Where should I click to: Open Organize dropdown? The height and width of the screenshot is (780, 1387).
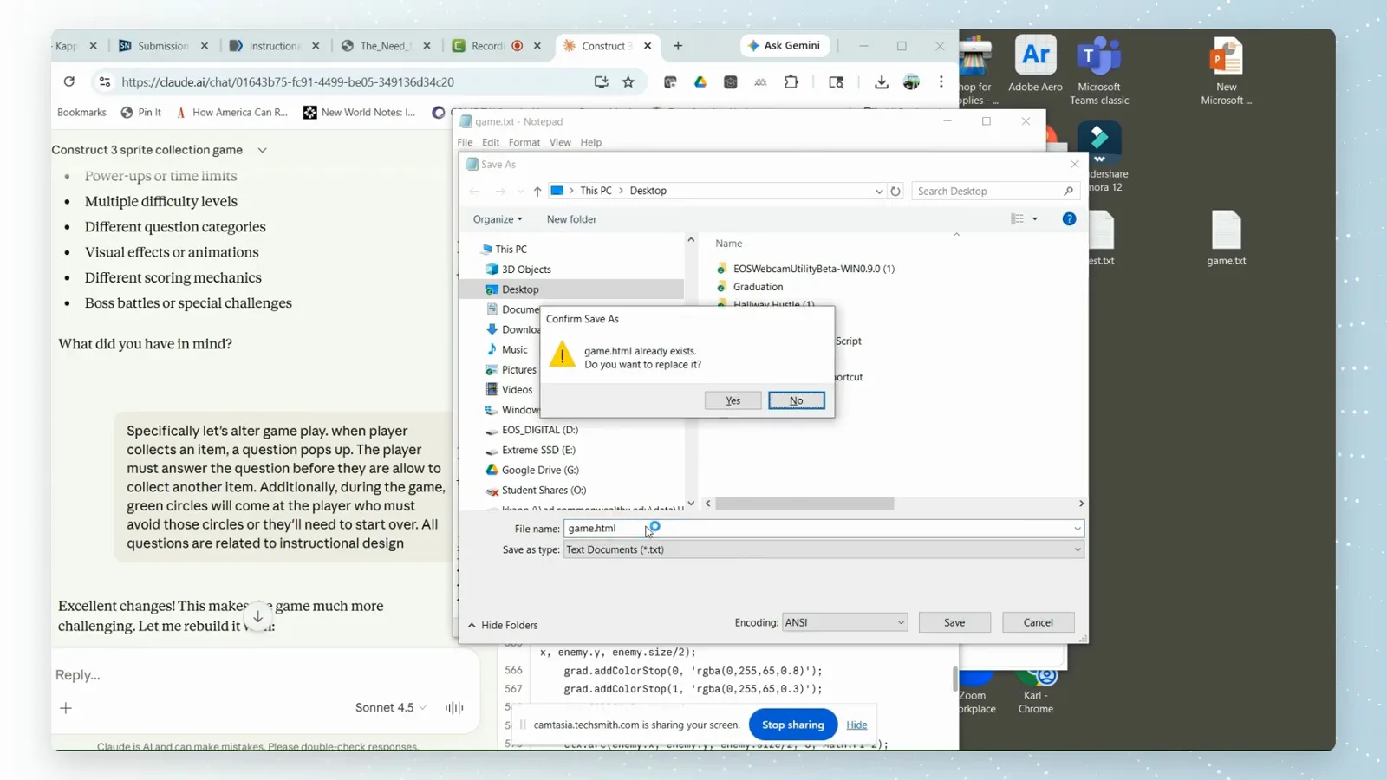[498, 219]
